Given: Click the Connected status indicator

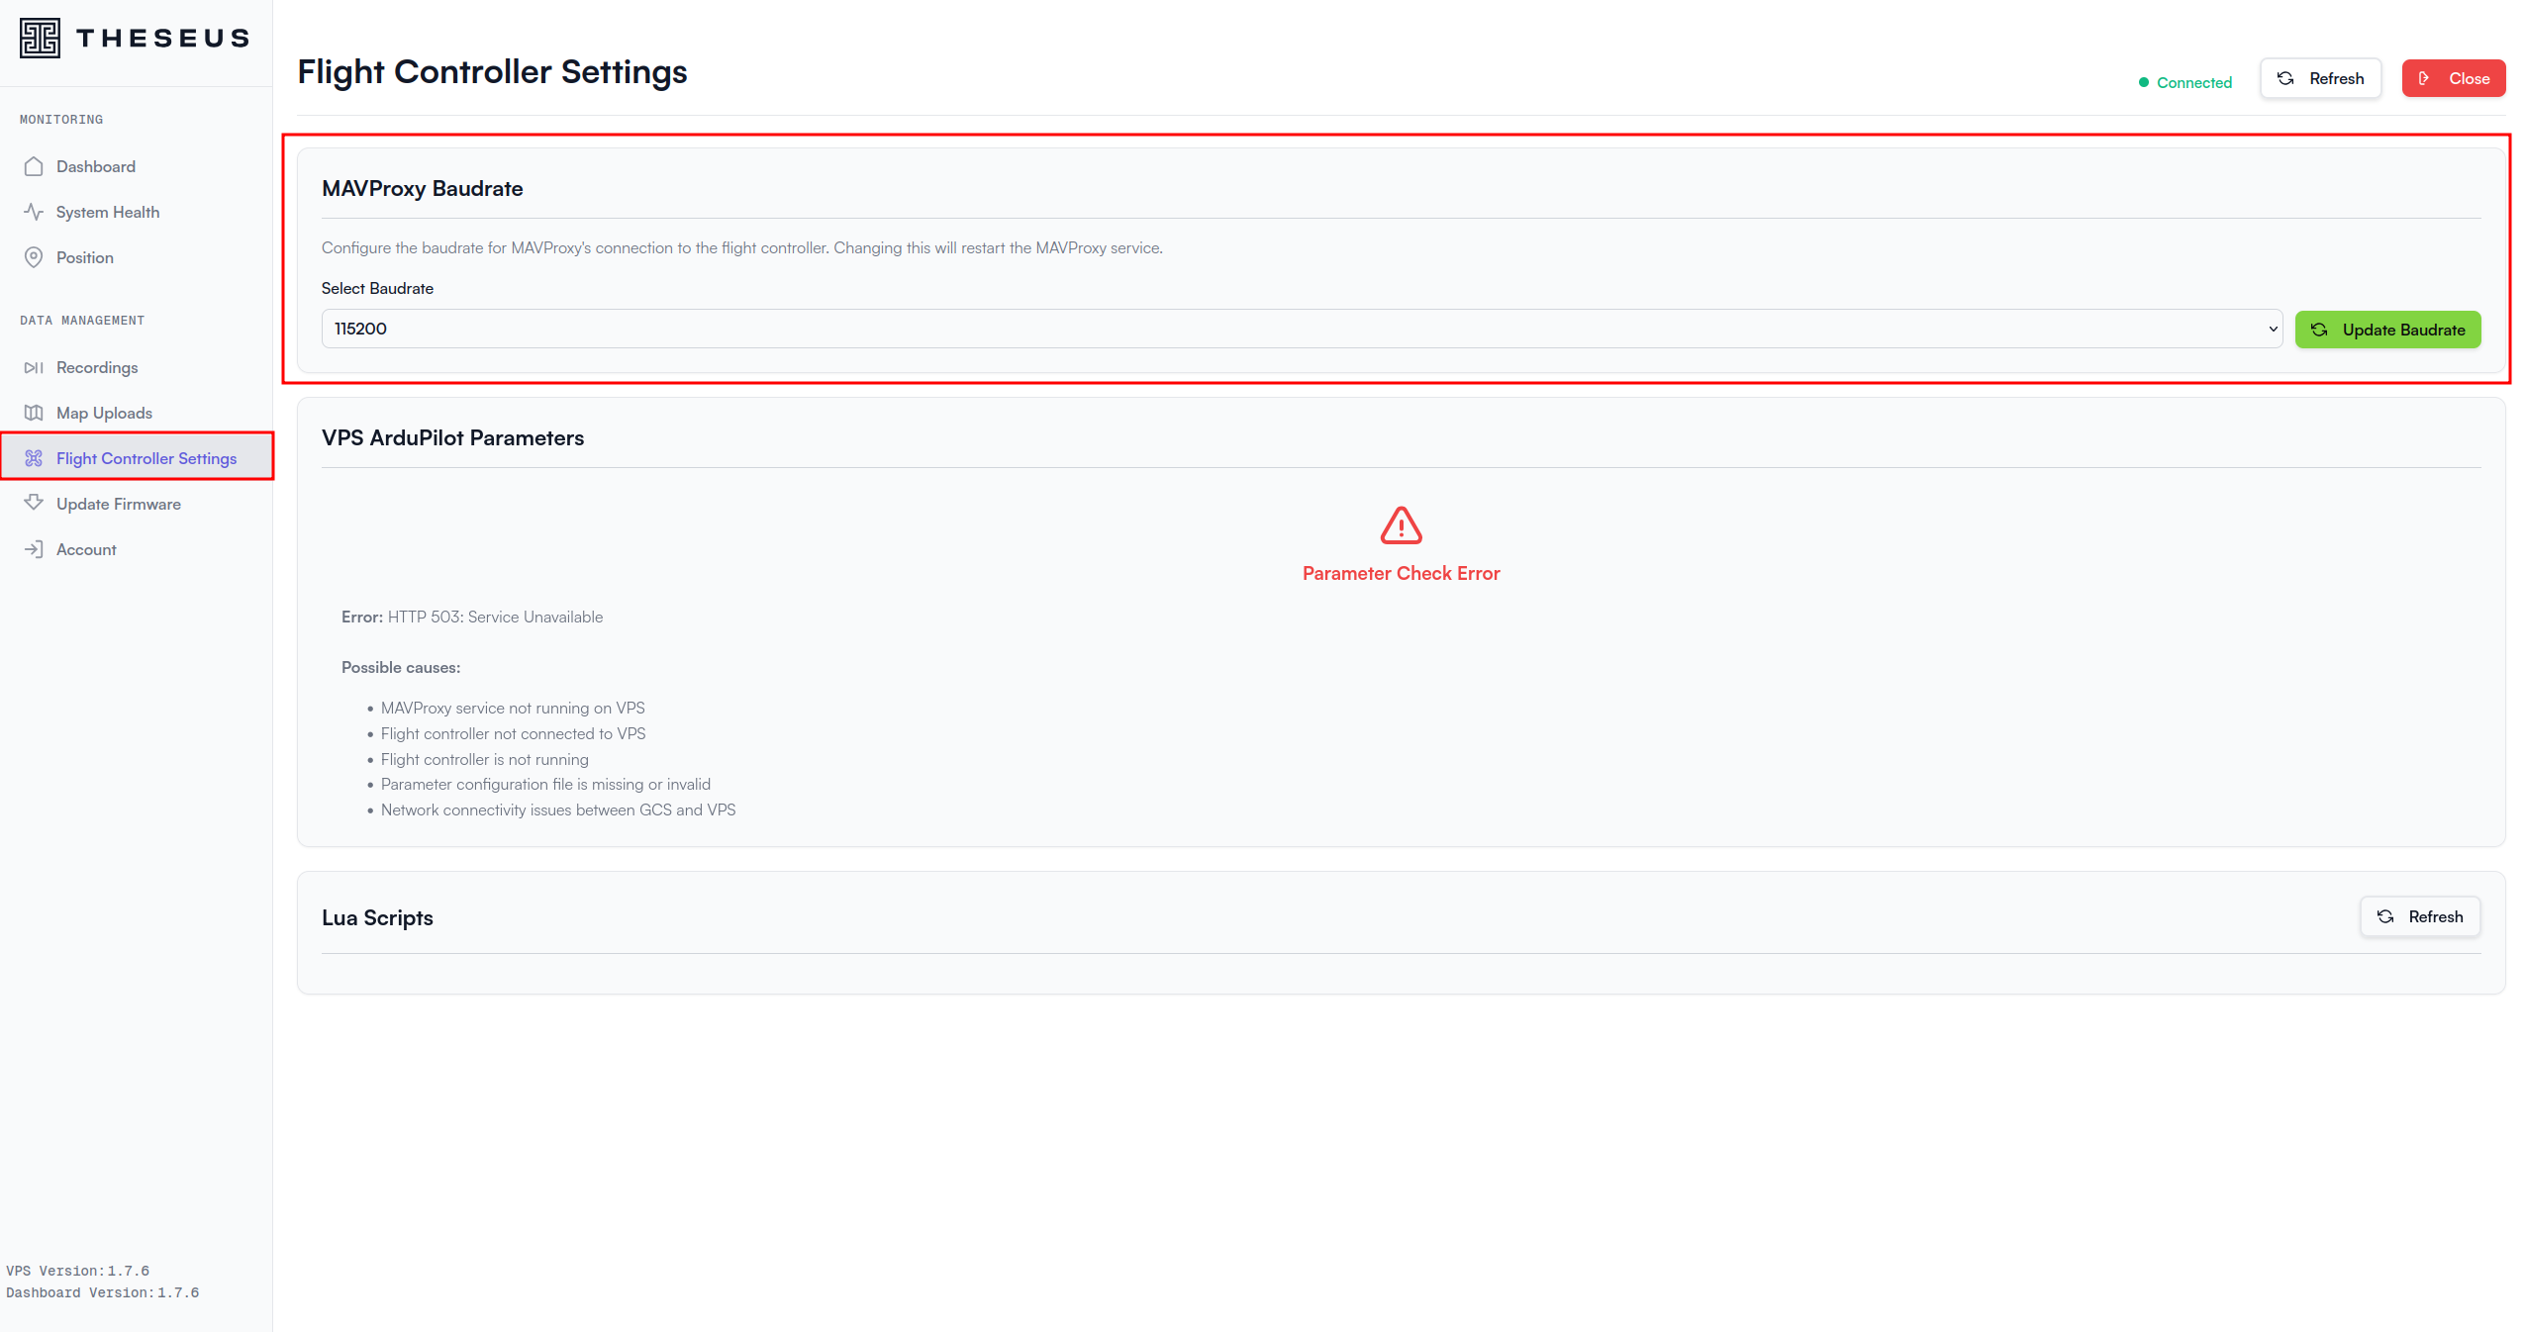Looking at the screenshot, I should (x=2185, y=82).
